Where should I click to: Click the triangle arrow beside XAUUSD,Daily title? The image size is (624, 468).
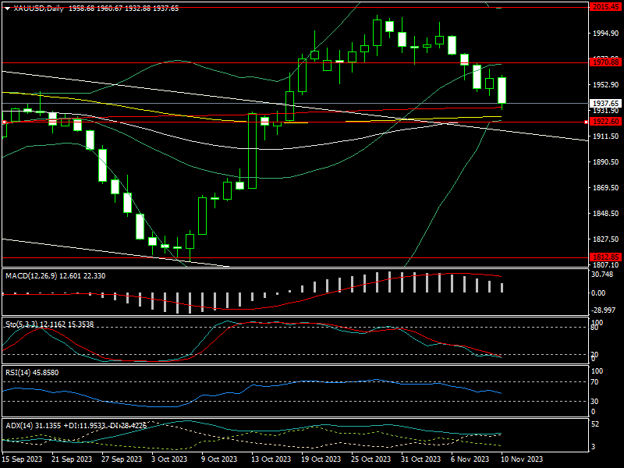pyautogui.click(x=7, y=8)
